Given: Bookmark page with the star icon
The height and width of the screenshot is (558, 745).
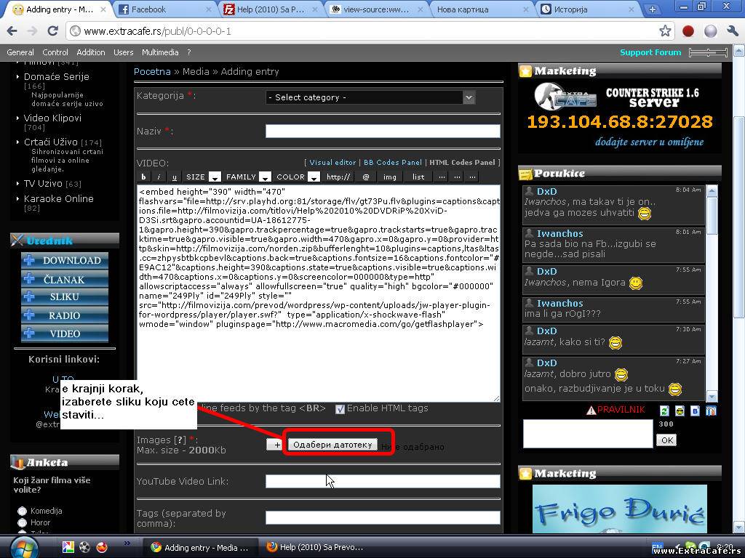Looking at the screenshot, I should (x=665, y=31).
